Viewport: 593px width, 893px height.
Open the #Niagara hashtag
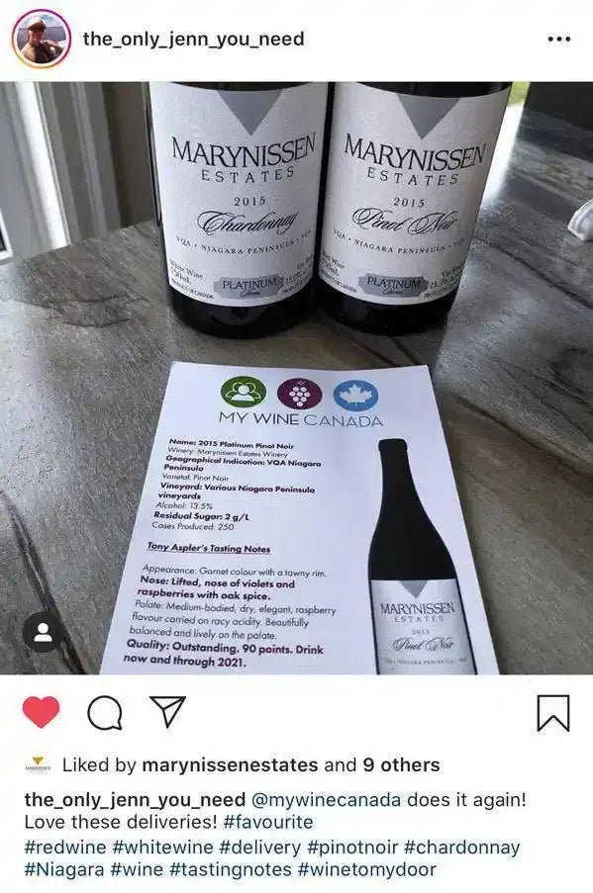pyautogui.click(x=64, y=869)
